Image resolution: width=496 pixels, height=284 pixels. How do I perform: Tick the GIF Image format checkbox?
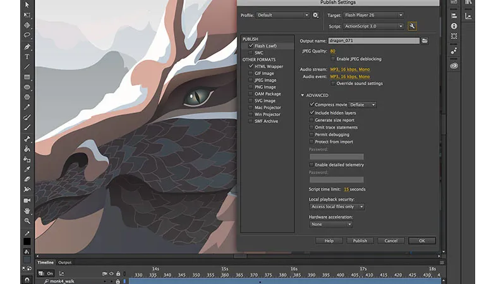tap(251, 73)
